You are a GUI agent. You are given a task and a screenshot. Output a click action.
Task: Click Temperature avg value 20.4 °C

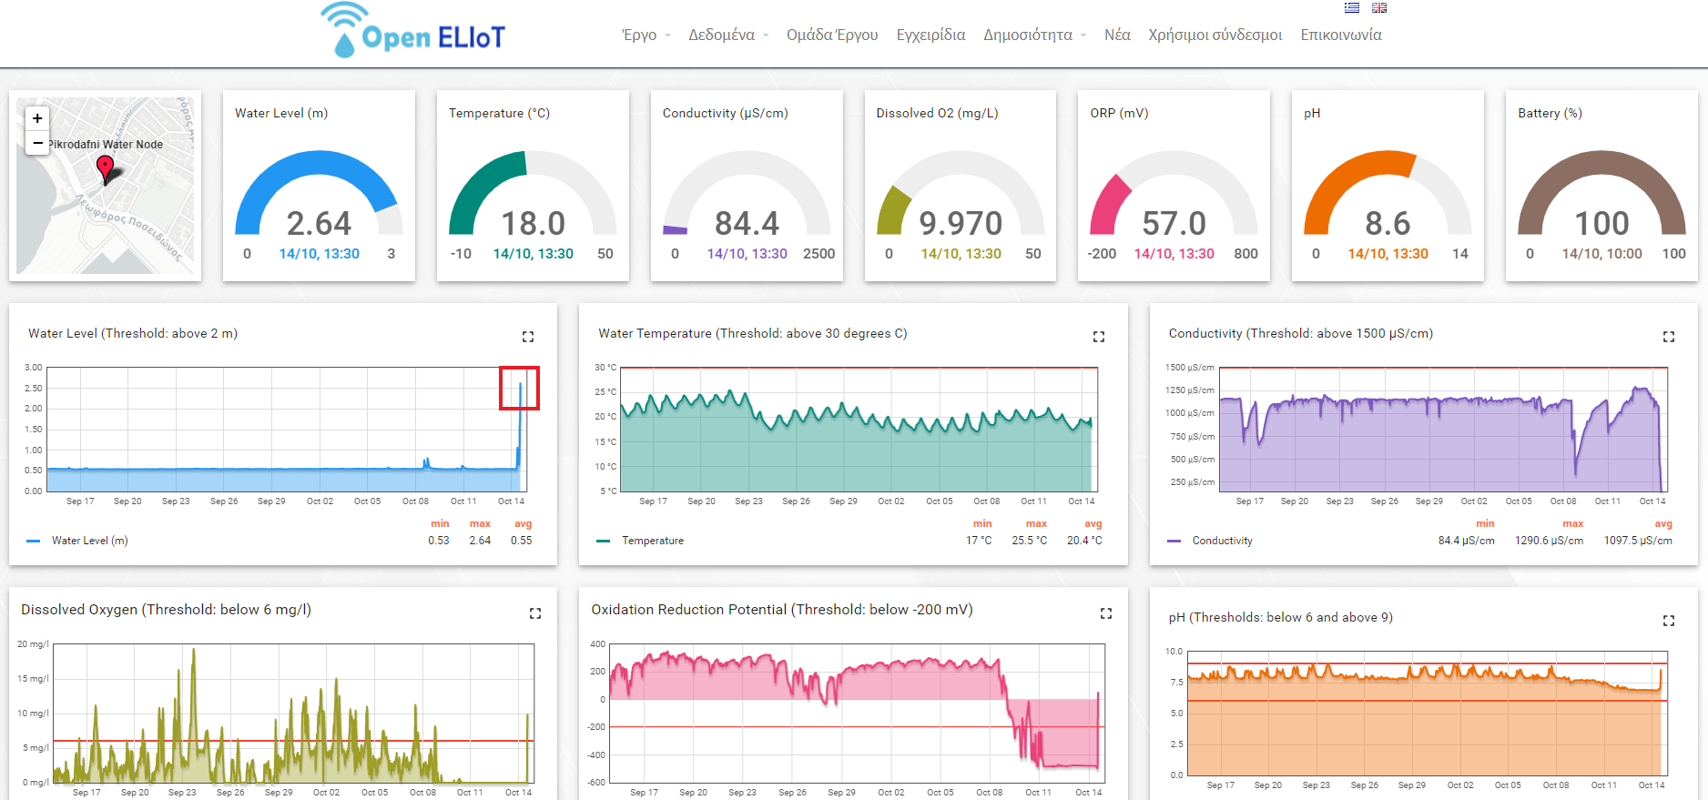point(1084,541)
